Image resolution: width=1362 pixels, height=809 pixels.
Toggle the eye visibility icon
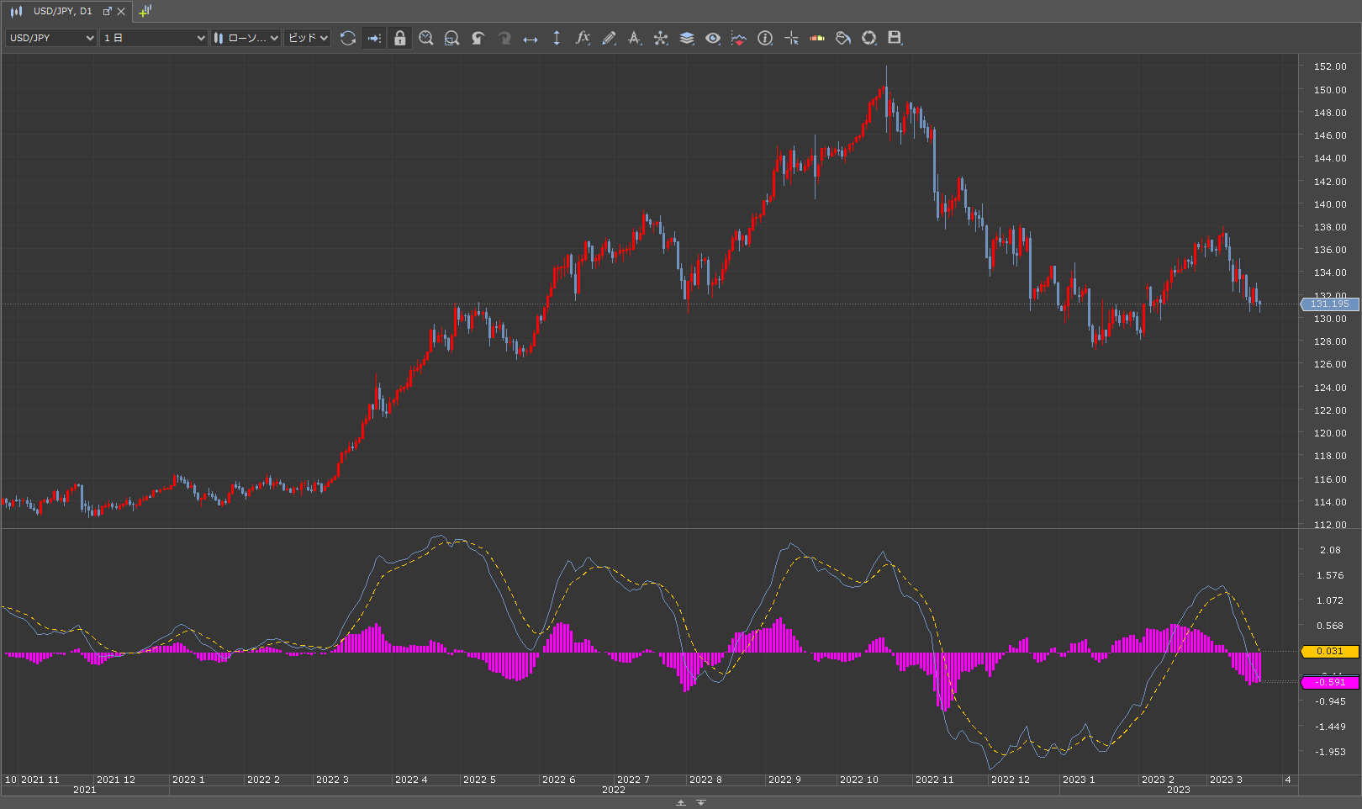(x=713, y=38)
